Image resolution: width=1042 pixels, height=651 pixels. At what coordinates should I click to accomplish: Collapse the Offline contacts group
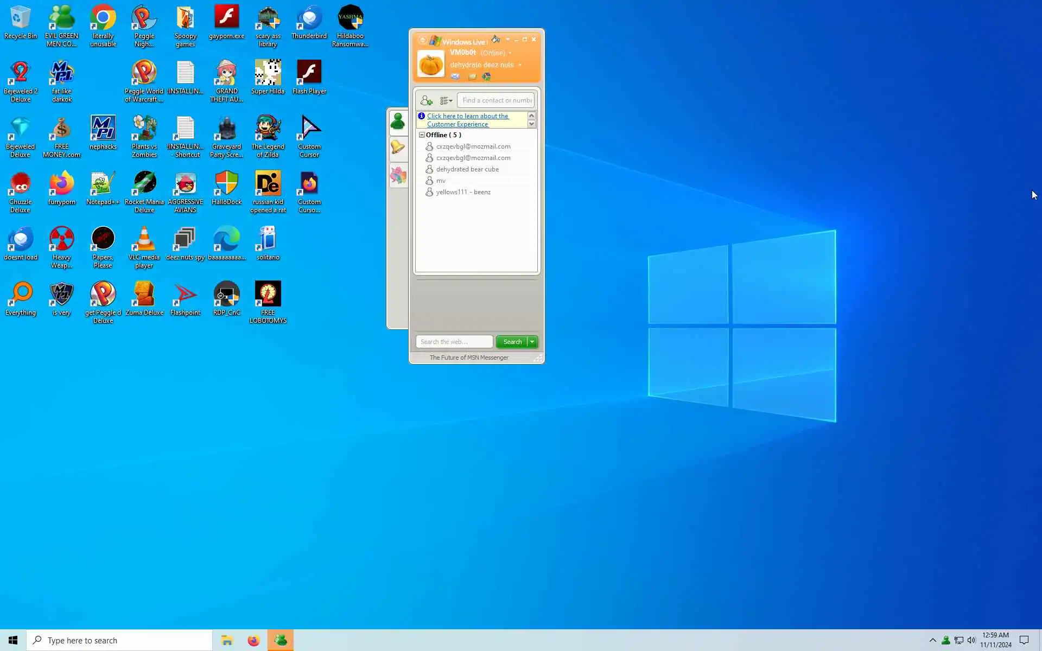click(422, 135)
